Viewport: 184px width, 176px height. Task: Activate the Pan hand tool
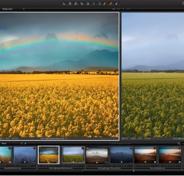pos(70,4)
